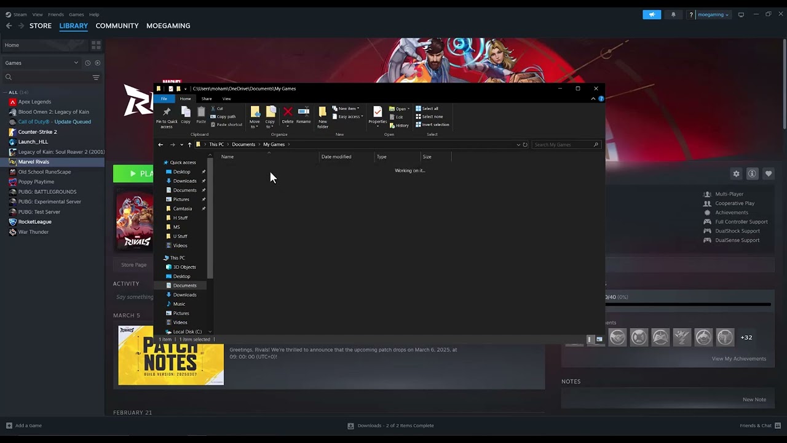Image resolution: width=787 pixels, height=443 pixels.
Task: Open the Copy to dropdown
Action: point(270,118)
